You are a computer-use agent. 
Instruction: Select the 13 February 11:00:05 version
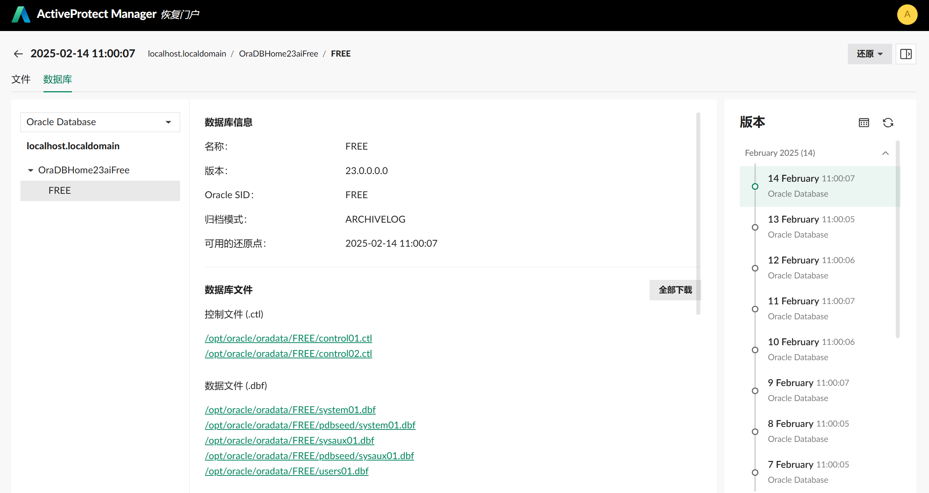click(x=820, y=227)
